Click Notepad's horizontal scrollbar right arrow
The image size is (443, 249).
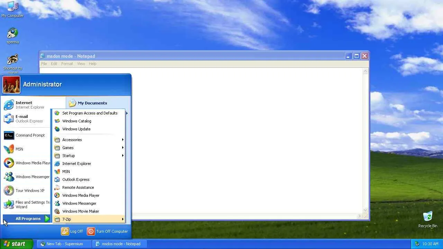pos(359,216)
